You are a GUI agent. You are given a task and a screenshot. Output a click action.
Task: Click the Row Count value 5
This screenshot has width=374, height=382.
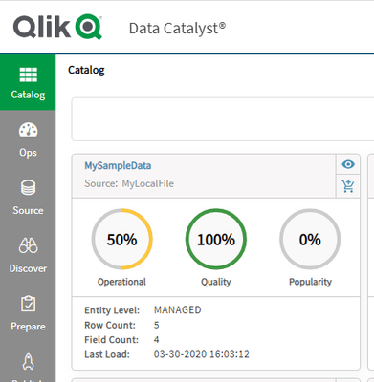157,325
